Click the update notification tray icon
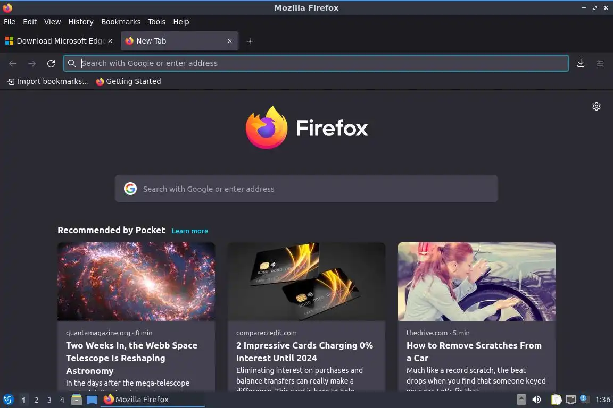Screen dimensions: 613x408 584,398
